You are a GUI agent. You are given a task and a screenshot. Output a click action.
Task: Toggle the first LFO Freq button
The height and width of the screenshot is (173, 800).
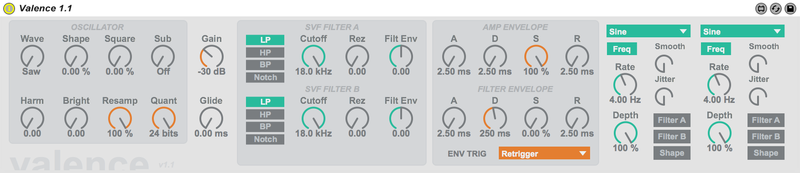tap(622, 49)
